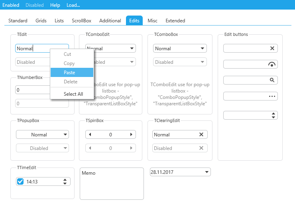Click the 14:13 time value

tap(32, 182)
